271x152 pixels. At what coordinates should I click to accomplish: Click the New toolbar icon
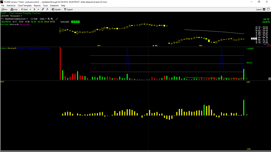(x=4, y=9)
